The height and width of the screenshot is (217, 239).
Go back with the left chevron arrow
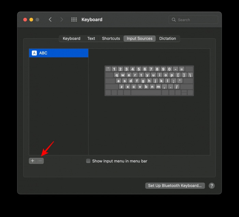tap(50, 20)
